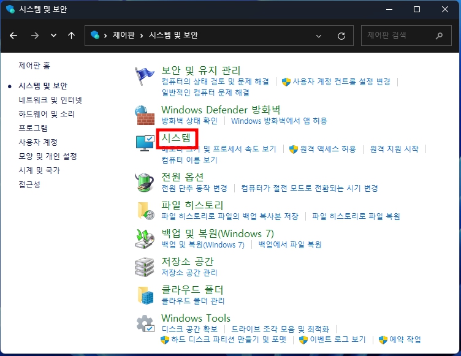Click 클라우드 폴더 관리 link
The image size is (461, 356).
pyautogui.click(x=193, y=301)
